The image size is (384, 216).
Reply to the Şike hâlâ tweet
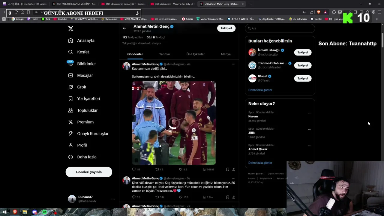tap(136, 197)
